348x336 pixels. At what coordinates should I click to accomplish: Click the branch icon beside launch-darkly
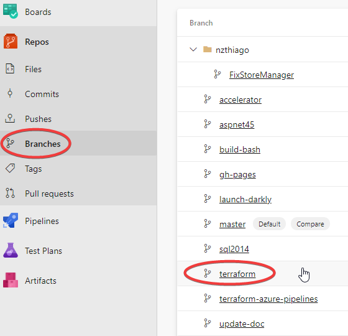click(x=208, y=198)
